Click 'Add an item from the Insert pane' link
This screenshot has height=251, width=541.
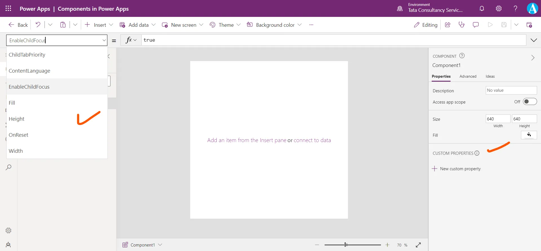click(x=247, y=140)
